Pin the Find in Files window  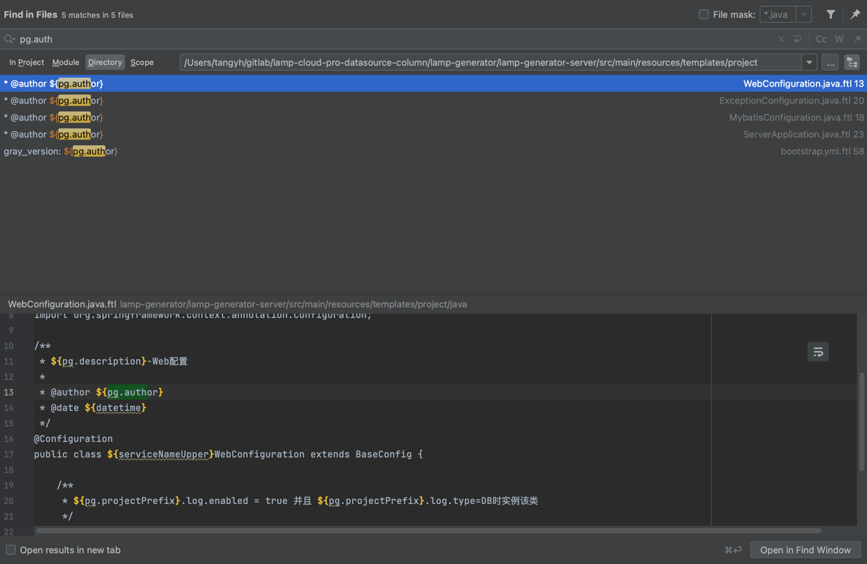[x=855, y=14]
